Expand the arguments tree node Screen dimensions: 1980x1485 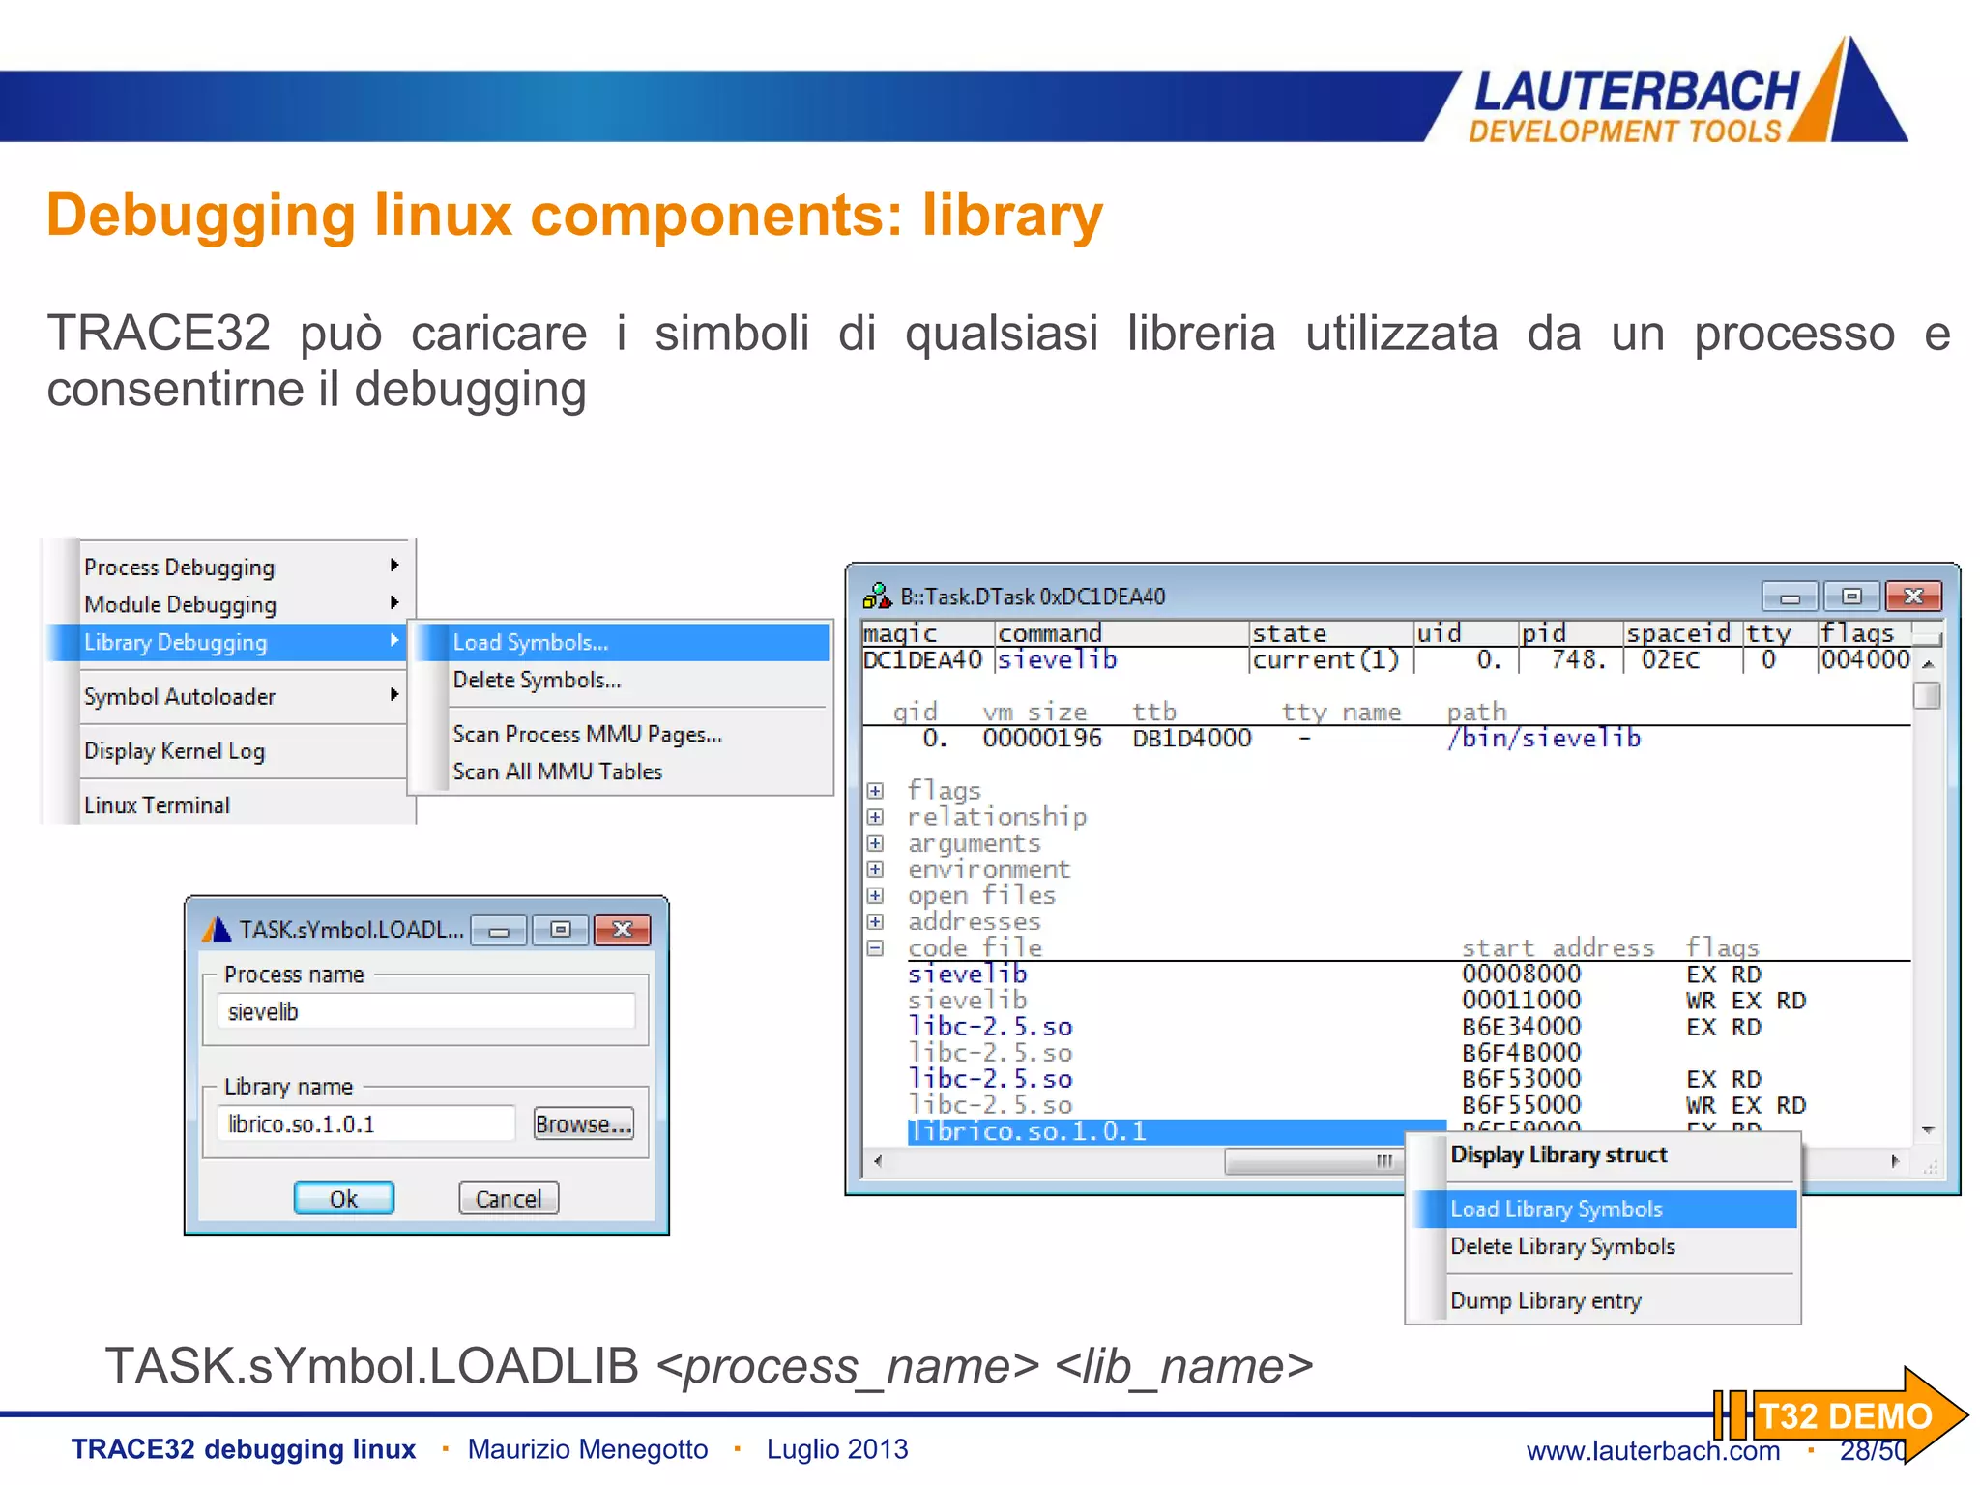tap(875, 843)
